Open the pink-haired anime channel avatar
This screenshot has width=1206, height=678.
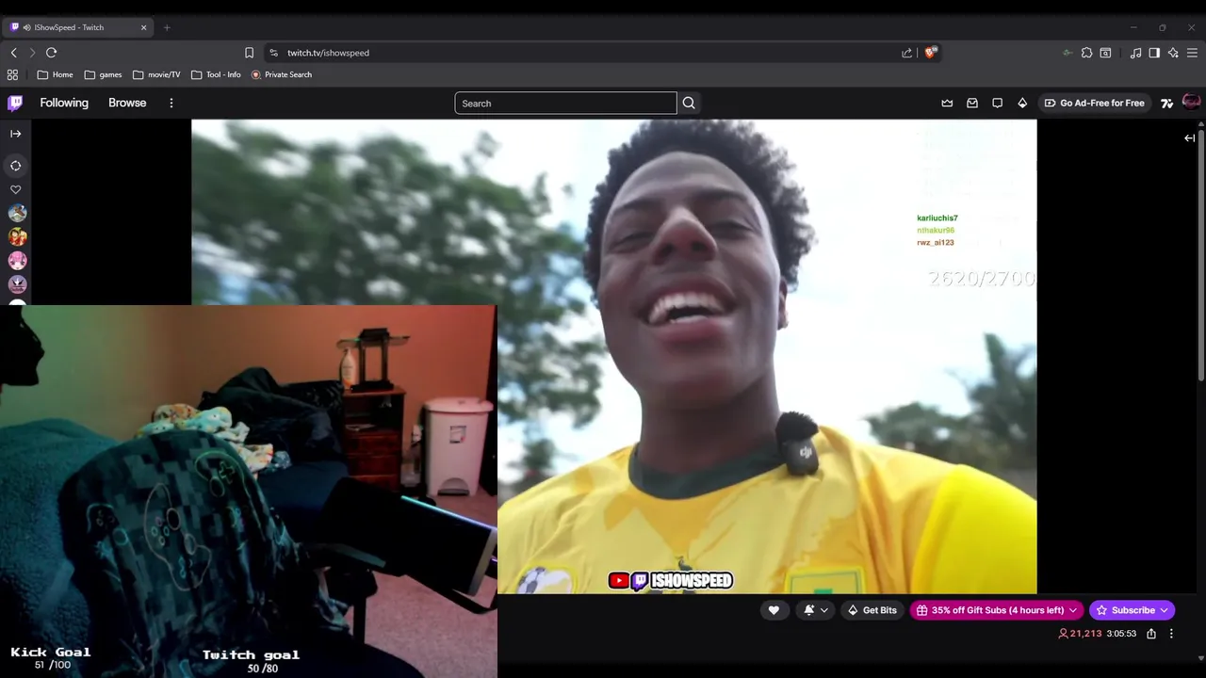tap(17, 261)
